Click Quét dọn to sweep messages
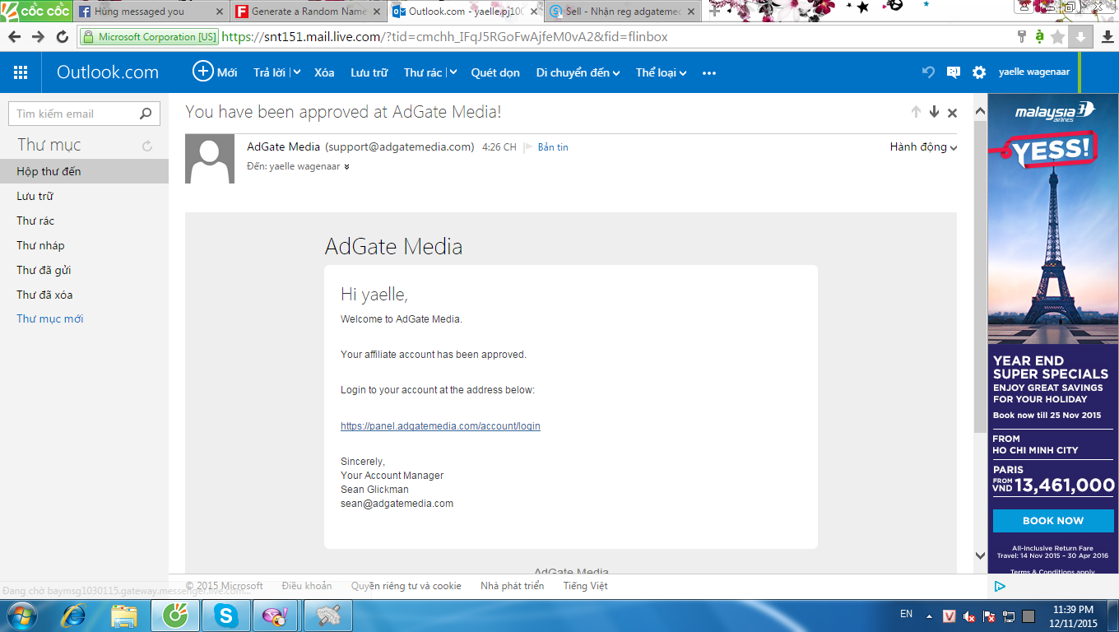This screenshot has height=632, width=1119. pyautogui.click(x=495, y=72)
